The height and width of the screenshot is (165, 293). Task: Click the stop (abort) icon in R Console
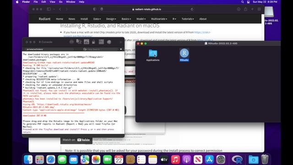point(71,42)
